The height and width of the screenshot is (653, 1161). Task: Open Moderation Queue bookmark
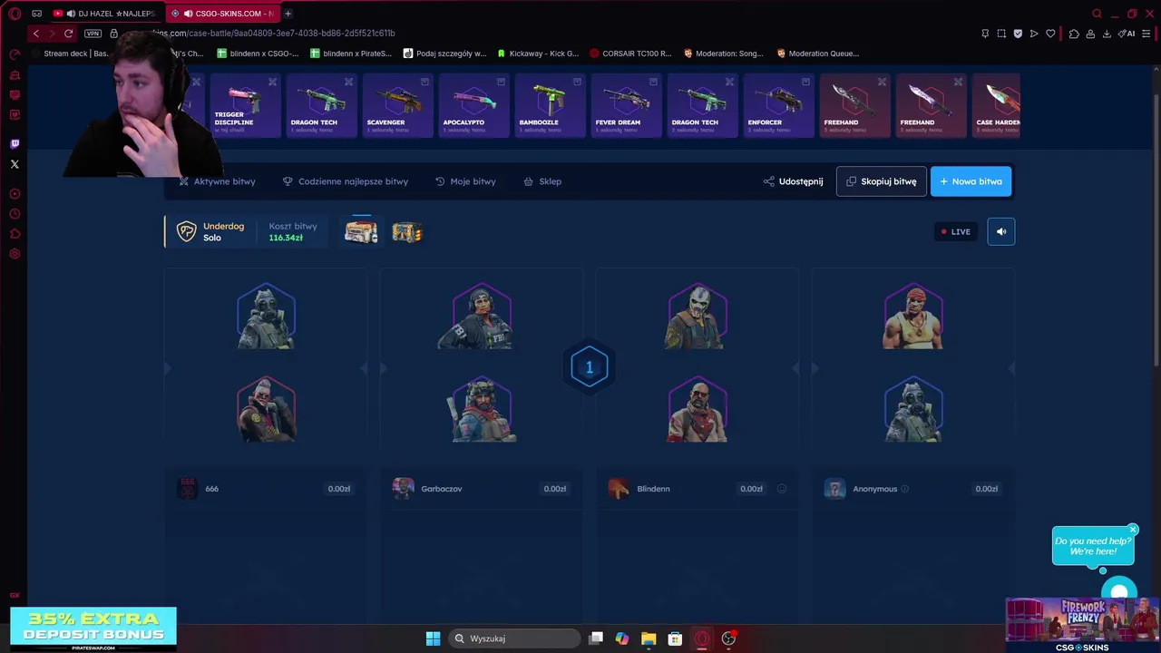(x=817, y=54)
